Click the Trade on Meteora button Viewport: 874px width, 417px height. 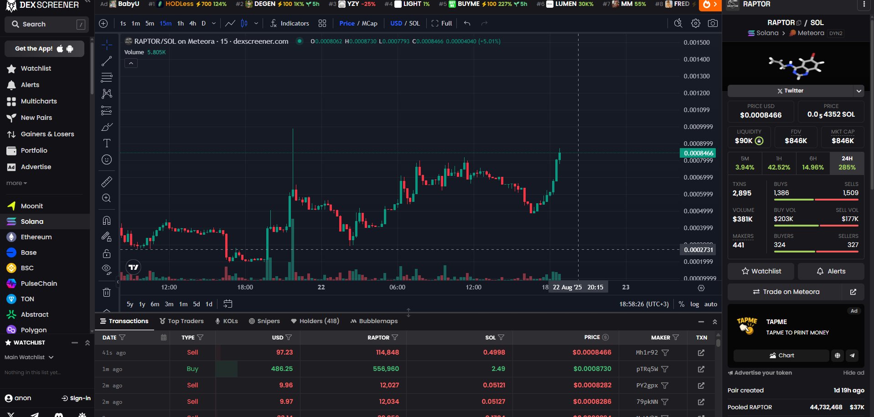point(785,292)
